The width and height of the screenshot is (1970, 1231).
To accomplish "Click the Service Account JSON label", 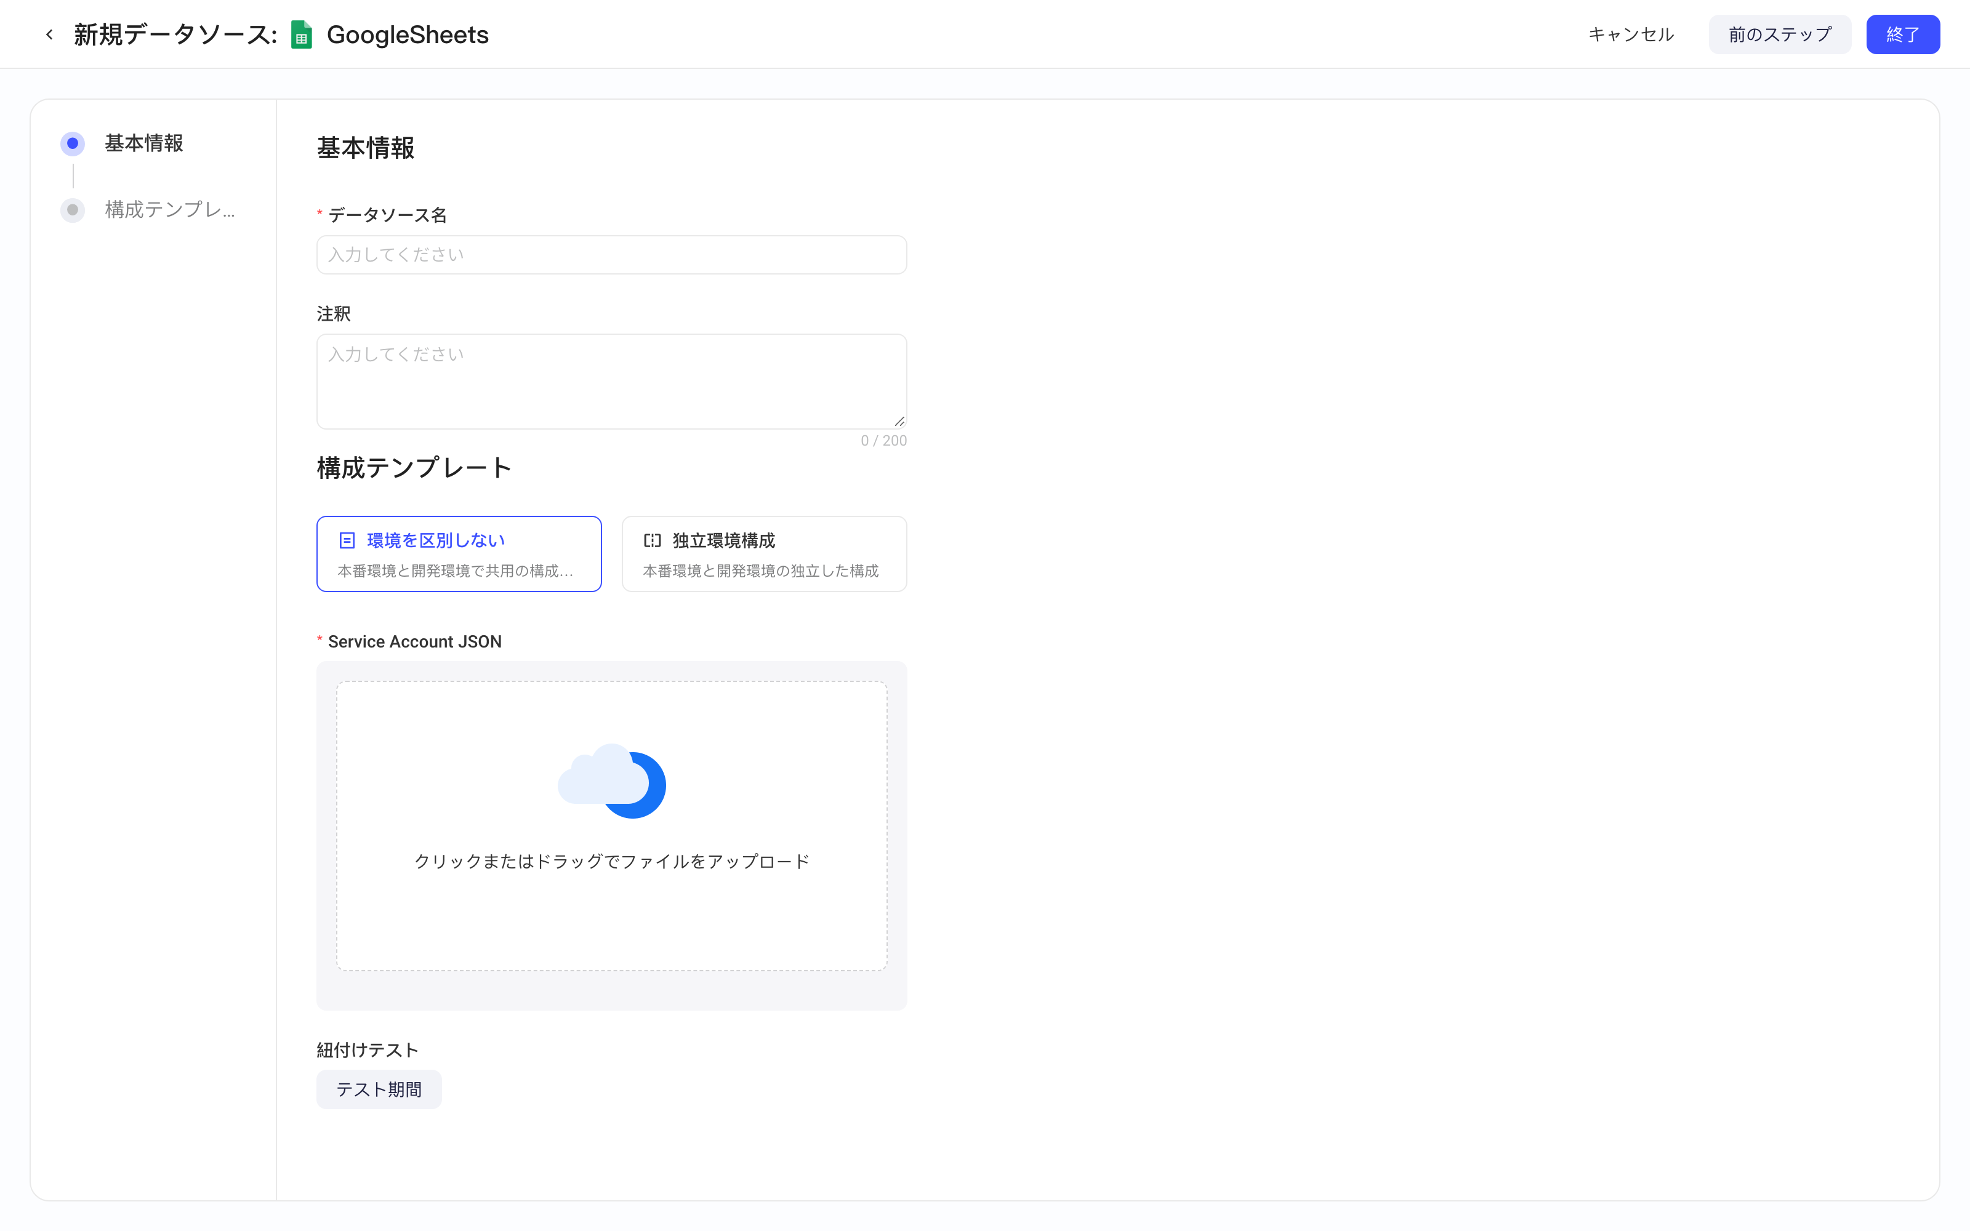I will (414, 641).
